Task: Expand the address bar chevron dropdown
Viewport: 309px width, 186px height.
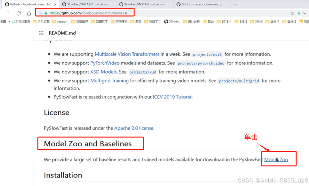Action: tap(305, 13)
